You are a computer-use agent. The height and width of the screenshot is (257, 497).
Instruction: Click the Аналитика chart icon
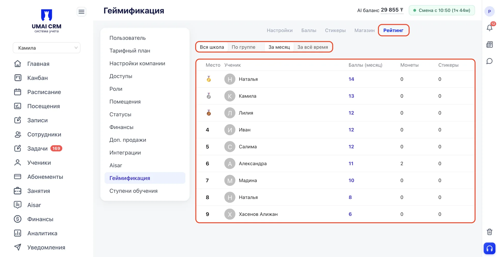click(x=18, y=233)
